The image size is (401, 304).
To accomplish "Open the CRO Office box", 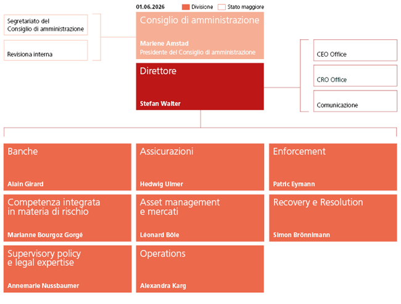I will (x=355, y=76).
